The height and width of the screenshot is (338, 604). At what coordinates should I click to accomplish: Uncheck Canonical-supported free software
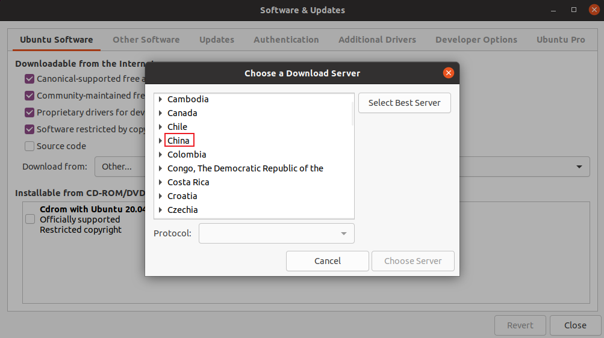[x=30, y=79]
